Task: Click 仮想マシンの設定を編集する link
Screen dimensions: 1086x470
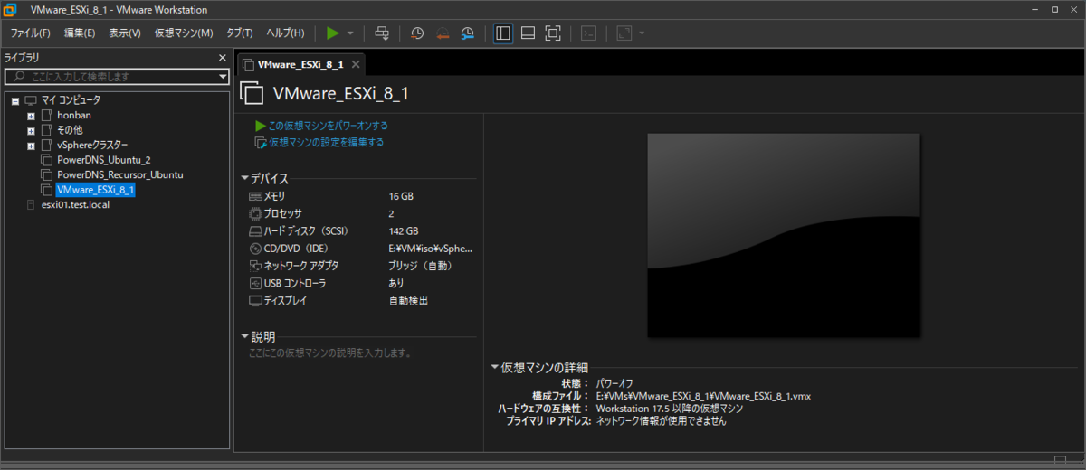Action: click(326, 143)
